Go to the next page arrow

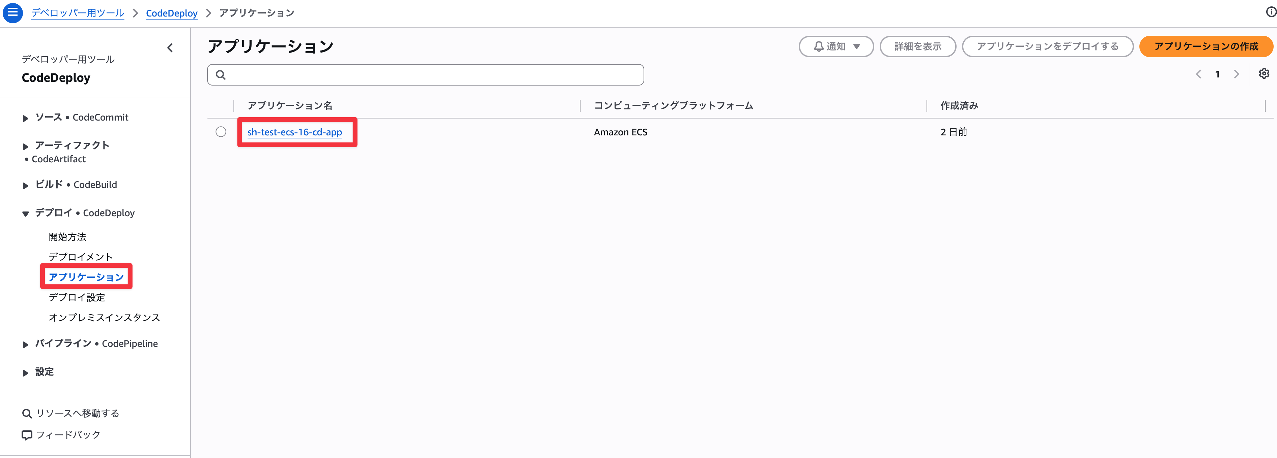pyautogui.click(x=1236, y=74)
